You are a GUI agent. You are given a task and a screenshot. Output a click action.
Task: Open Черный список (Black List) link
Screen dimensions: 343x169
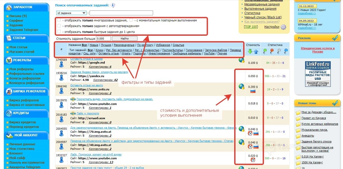click(x=263, y=17)
